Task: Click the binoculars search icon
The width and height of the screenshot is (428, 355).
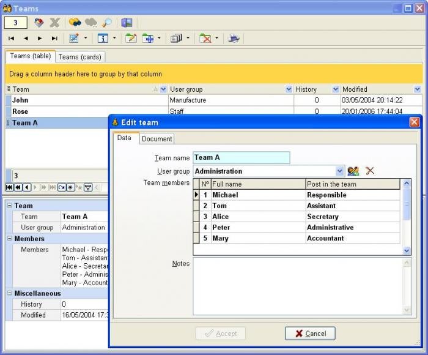Action: (75, 23)
